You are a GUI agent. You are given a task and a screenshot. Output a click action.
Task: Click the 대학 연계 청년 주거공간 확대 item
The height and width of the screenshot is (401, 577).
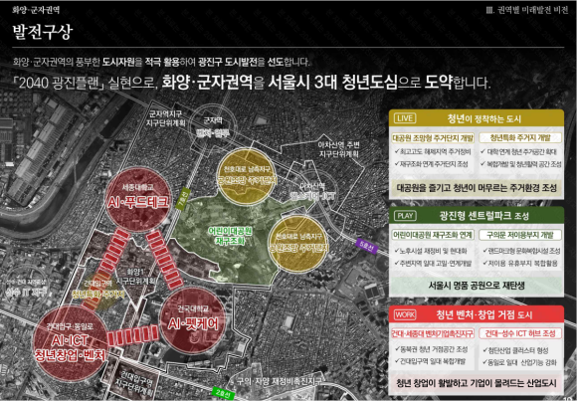[x=519, y=151]
